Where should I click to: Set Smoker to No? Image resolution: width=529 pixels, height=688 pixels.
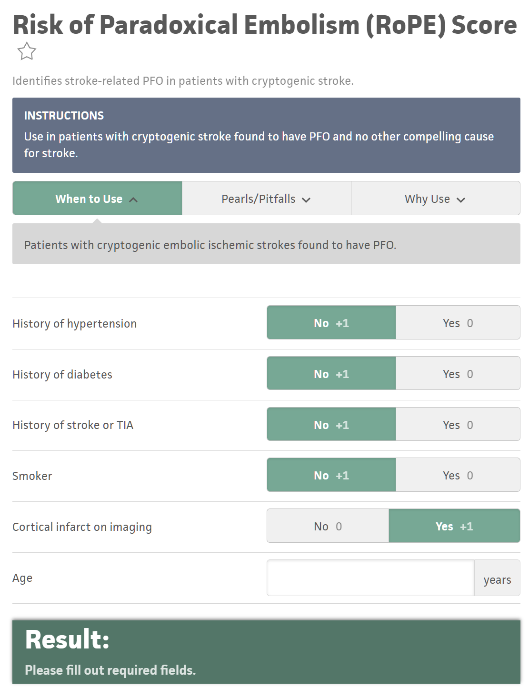[x=331, y=475]
